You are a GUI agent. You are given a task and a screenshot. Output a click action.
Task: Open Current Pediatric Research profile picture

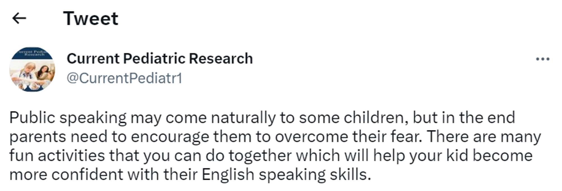[x=32, y=70]
